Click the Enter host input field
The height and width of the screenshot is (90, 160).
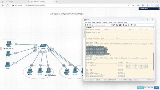click(102, 25)
